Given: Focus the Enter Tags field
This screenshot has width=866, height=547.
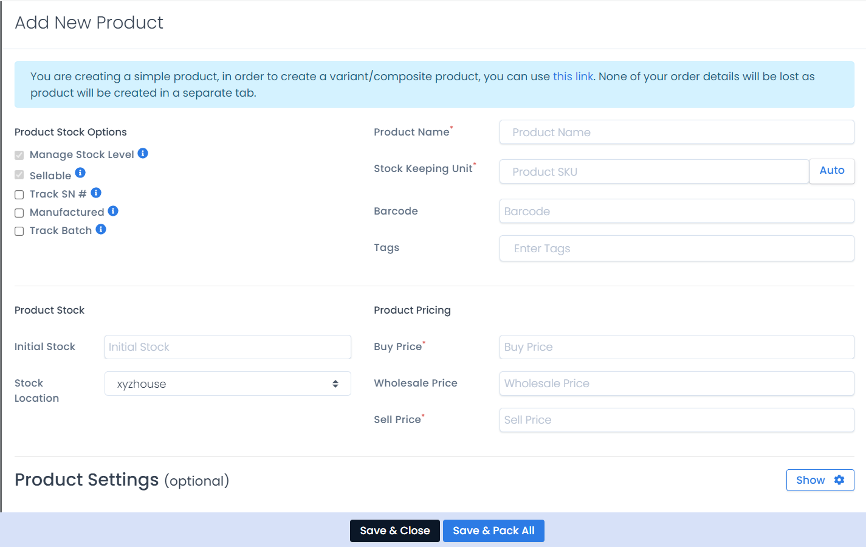Looking at the screenshot, I should (x=677, y=248).
